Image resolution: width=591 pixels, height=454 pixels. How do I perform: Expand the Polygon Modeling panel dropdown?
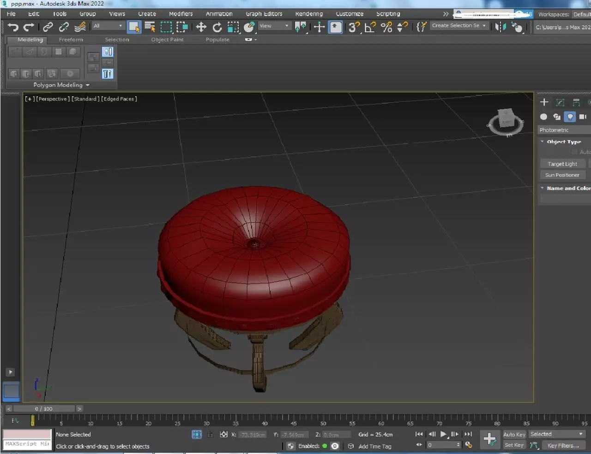(x=61, y=85)
